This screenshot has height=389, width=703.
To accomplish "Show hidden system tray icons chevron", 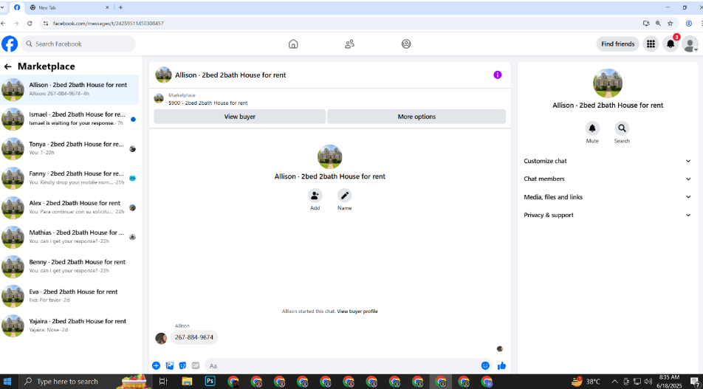I will [x=614, y=382].
